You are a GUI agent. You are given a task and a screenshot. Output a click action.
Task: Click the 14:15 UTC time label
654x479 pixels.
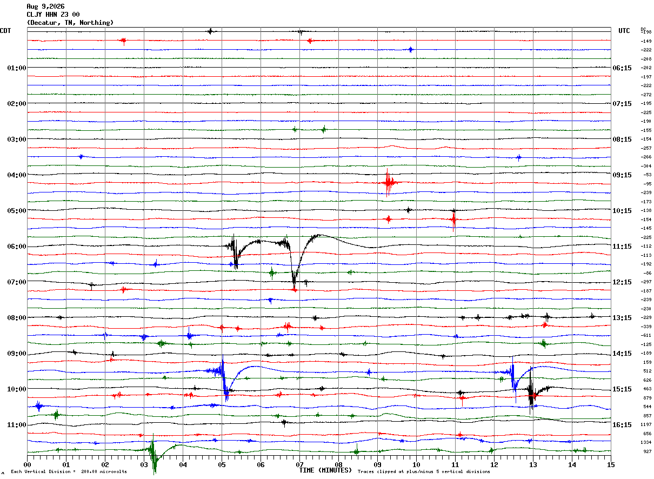[x=622, y=354]
